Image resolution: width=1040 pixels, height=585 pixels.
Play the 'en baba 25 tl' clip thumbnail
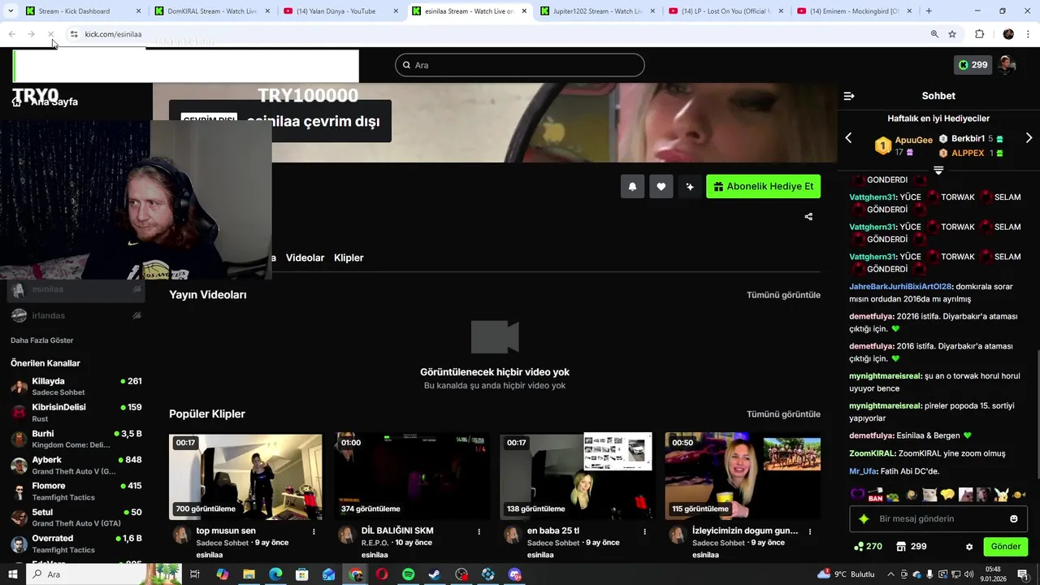576,476
